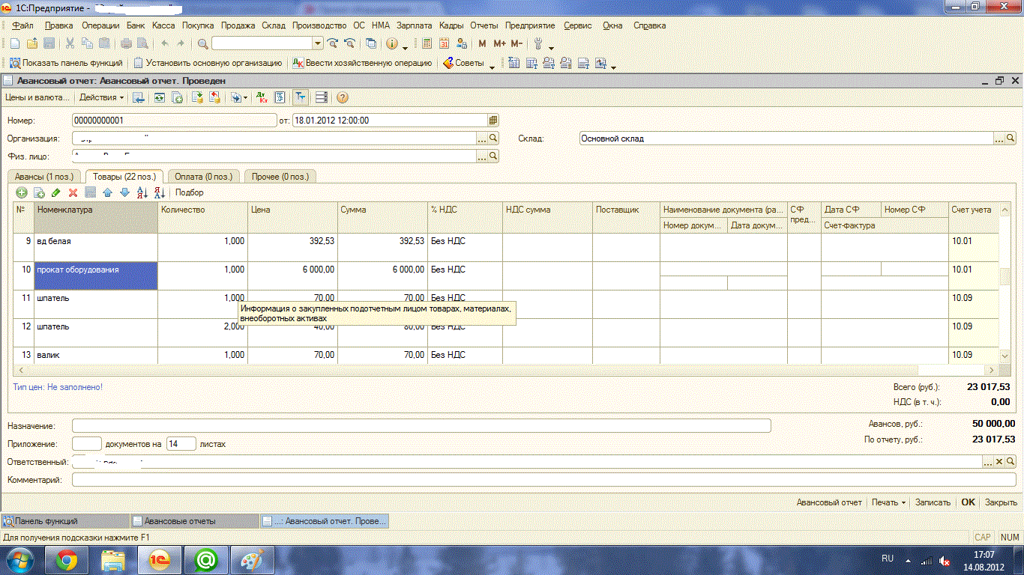Viewport: 1024px width, 575px height.
Task: Switch to the Панель функций window tab
Action: tap(65, 521)
